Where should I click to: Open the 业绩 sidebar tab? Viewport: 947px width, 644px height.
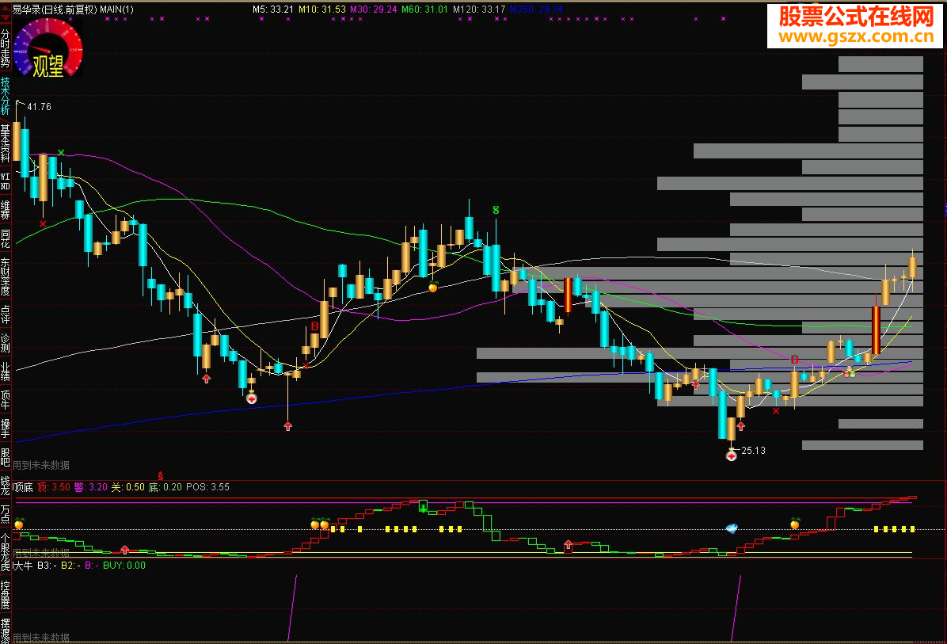(x=5, y=371)
